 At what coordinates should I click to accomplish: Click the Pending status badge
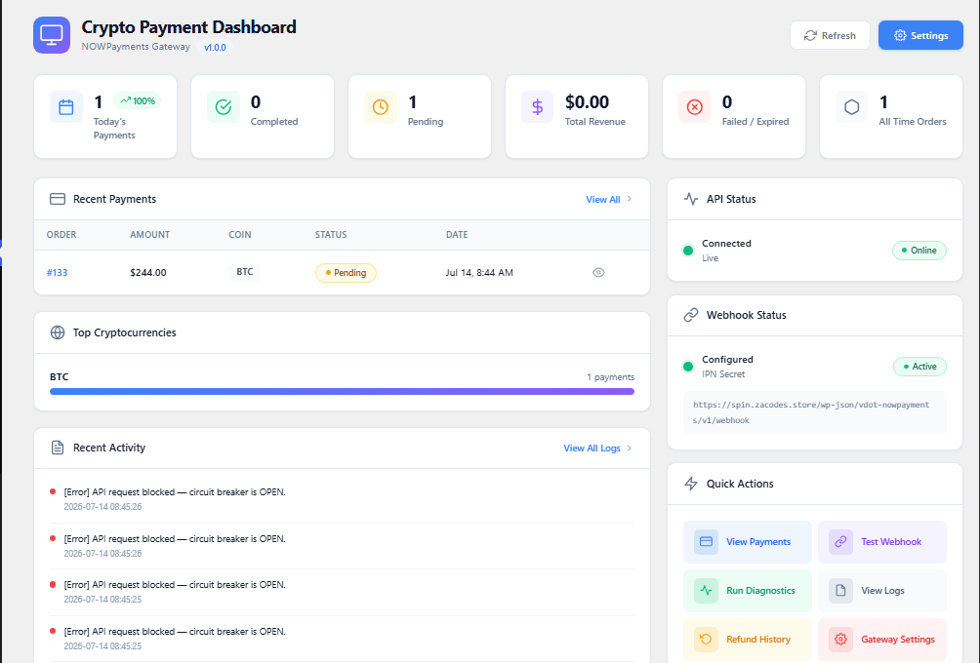pyautogui.click(x=346, y=273)
